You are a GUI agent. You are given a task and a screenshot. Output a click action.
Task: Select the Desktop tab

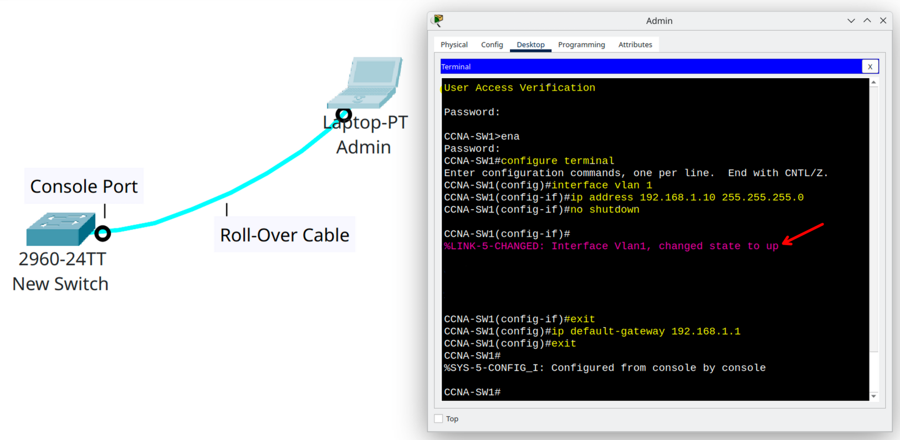click(530, 45)
